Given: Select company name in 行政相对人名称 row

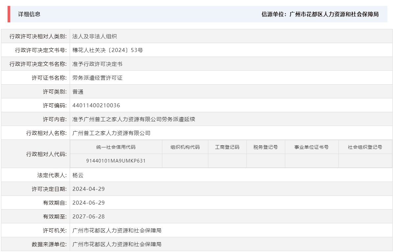Looking at the screenshot, I should 111,133.
